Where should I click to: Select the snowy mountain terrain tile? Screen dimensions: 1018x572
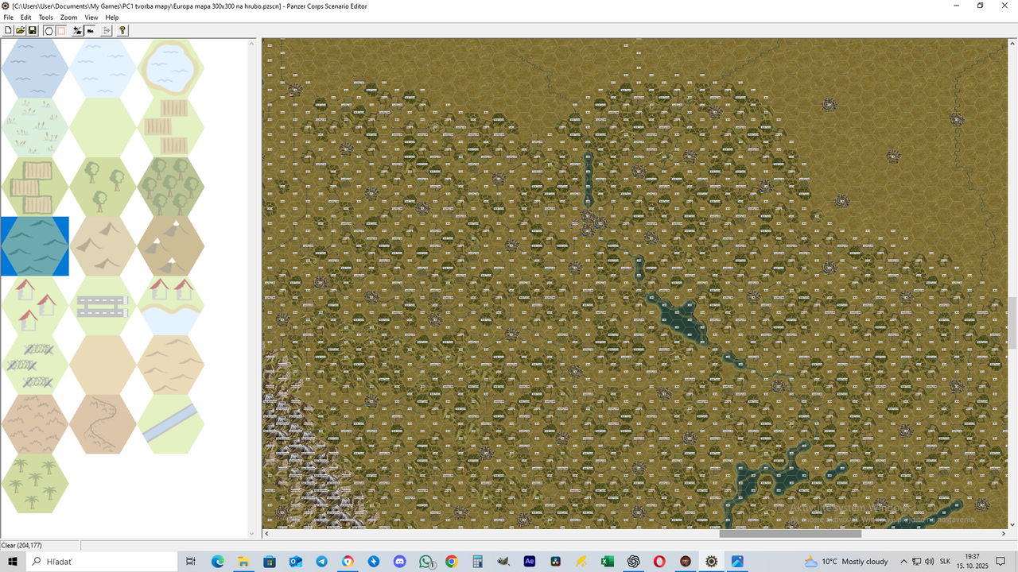click(x=171, y=246)
